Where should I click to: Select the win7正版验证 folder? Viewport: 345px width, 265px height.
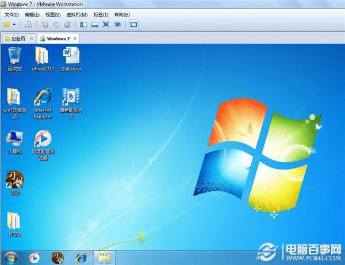point(15,103)
